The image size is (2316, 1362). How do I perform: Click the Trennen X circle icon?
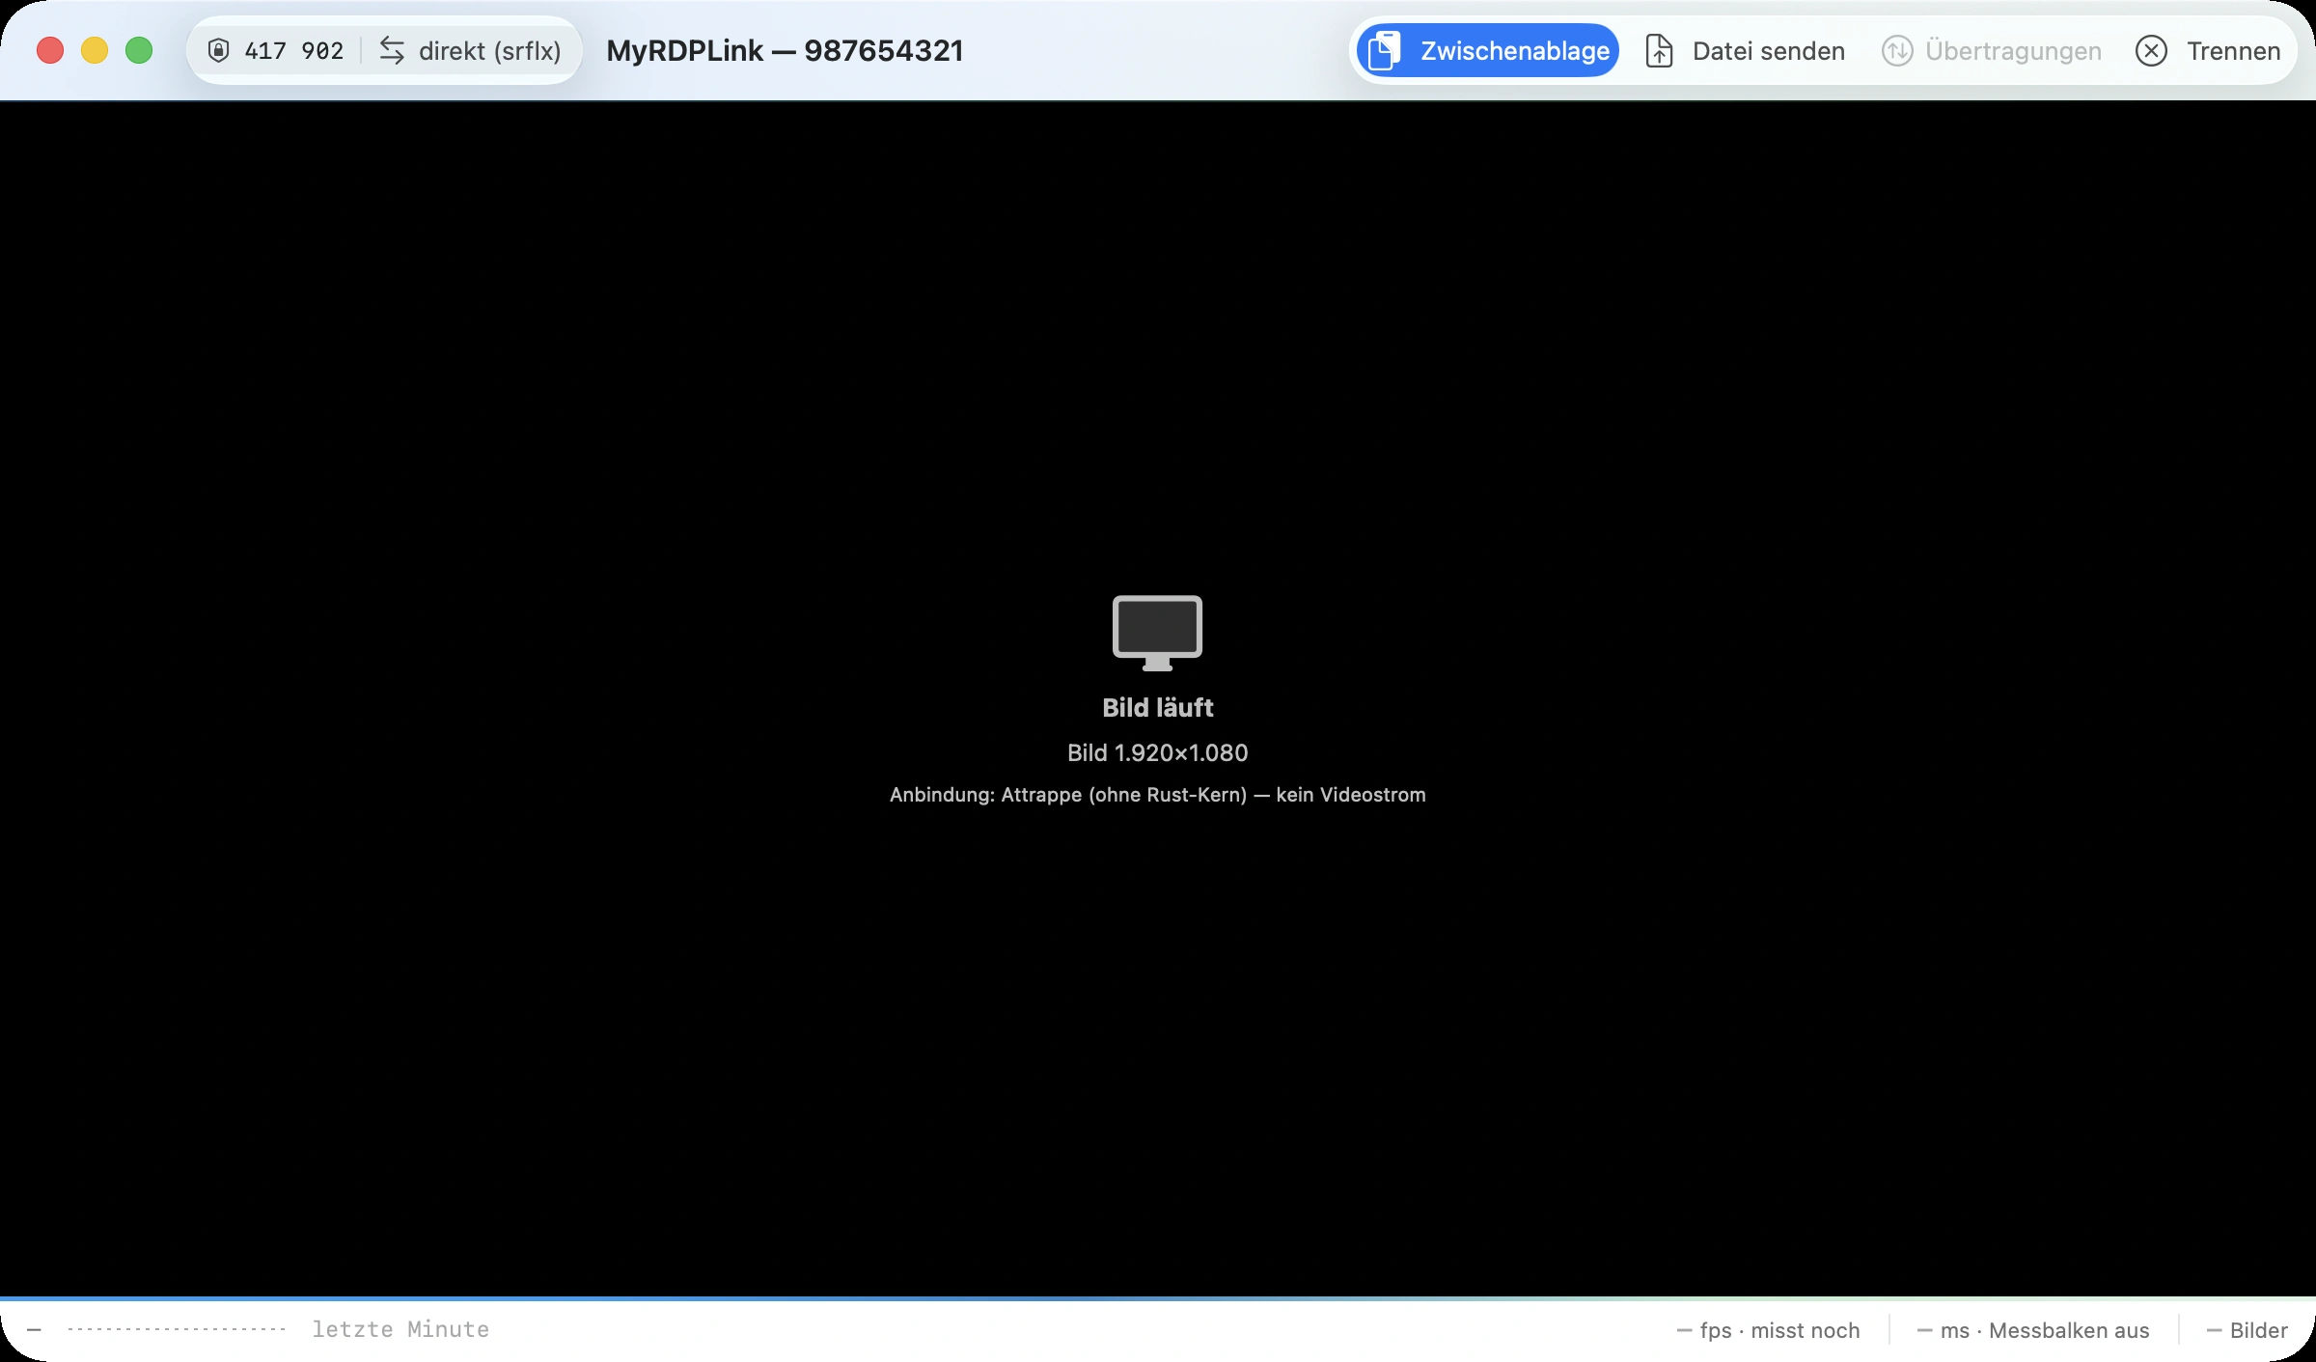pyautogui.click(x=2151, y=51)
